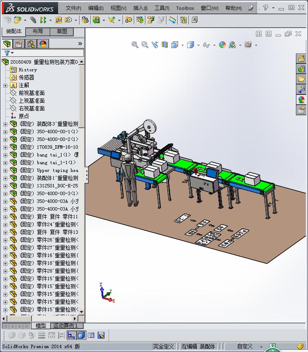308x352 pixels.
Task: Select the 传感器 sensors item
Action: pos(27,78)
